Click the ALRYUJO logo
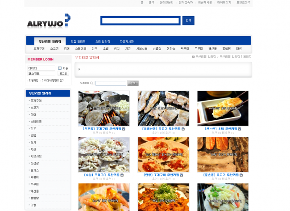290x211 pixels. point(49,21)
